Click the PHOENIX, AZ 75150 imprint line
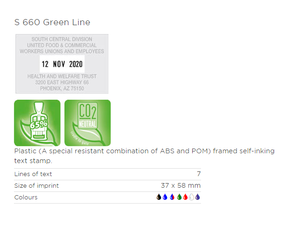Viewport: 282px width, 232px height. (62, 89)
